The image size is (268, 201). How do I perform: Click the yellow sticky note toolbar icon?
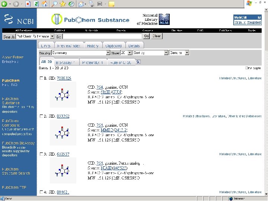pos(112,4)
